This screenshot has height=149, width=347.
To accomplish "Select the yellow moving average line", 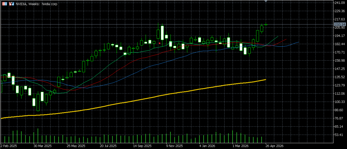I will point(133,101).
